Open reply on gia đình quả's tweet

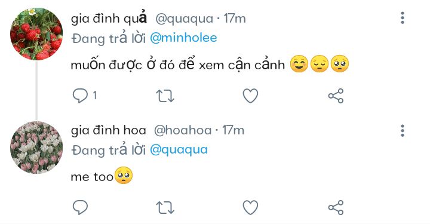[x=81, y=96]
